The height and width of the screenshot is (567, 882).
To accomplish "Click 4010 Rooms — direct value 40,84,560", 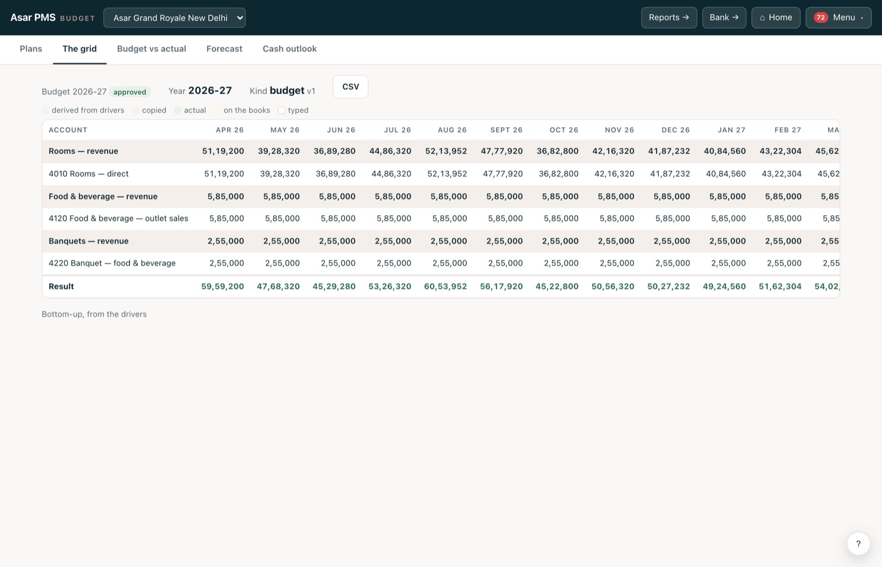I will (725, 174).
